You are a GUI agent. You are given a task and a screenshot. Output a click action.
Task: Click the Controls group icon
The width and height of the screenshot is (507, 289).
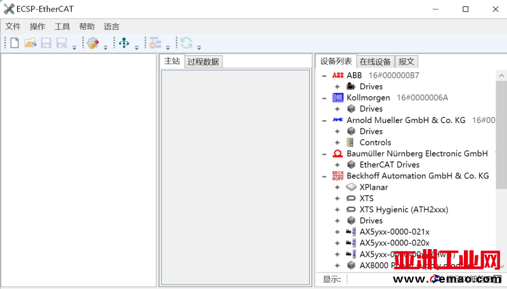tap(350, 142)
